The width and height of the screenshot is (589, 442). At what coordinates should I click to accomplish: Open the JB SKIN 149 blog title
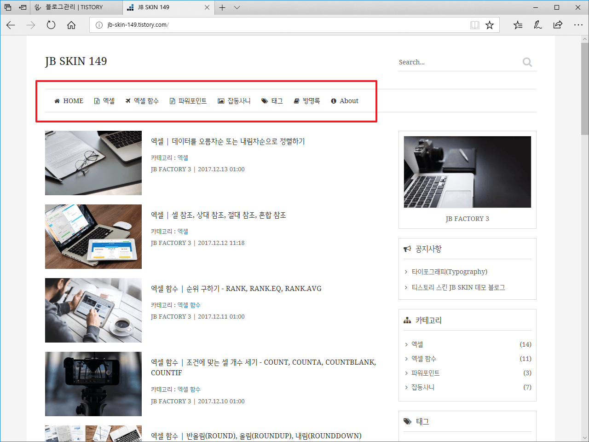tap(76, 61)
